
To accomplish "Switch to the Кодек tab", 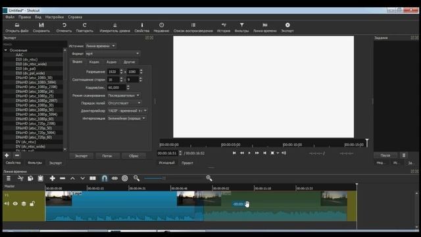I will [94, 62].
